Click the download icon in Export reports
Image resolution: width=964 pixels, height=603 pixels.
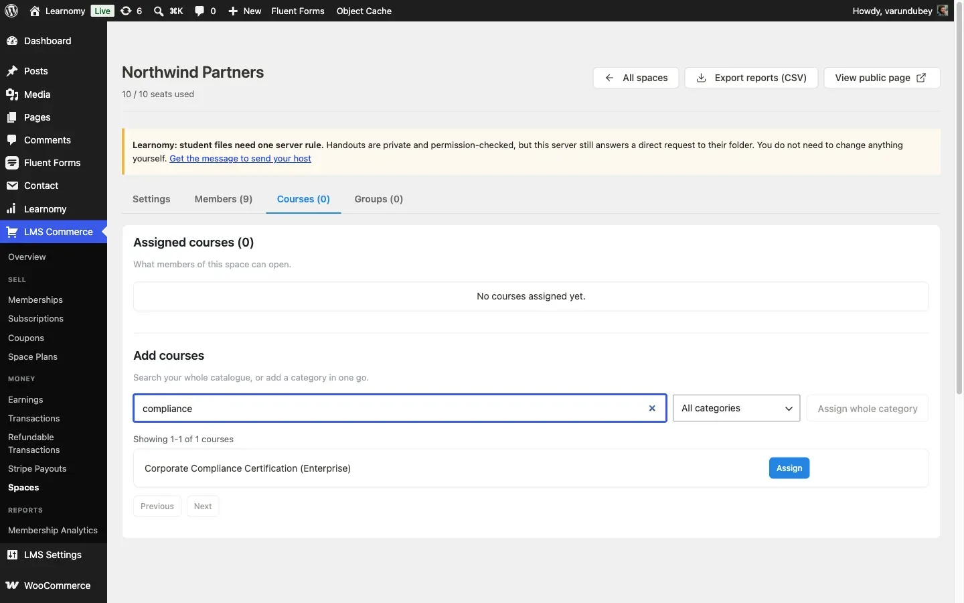(701, 78)
